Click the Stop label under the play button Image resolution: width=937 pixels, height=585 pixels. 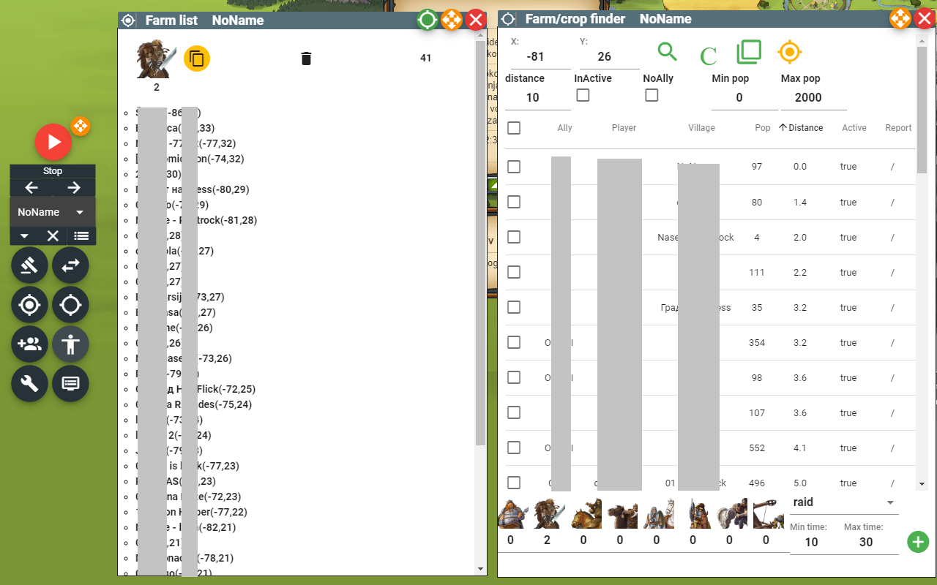pyautogui.click(x=53, y=171)
